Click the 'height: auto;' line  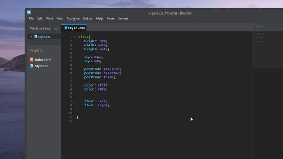tap(97, 49)
